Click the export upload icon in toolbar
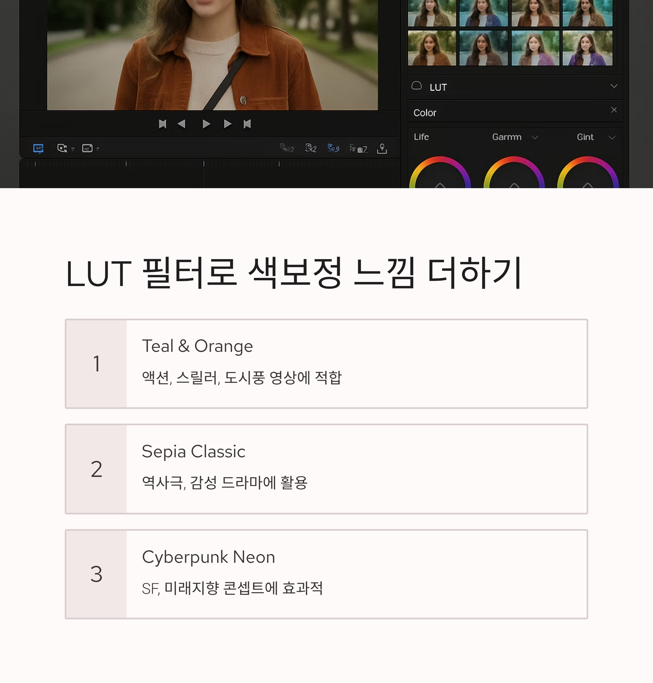Viewport: 653px width, 683px height. (382, 149)
